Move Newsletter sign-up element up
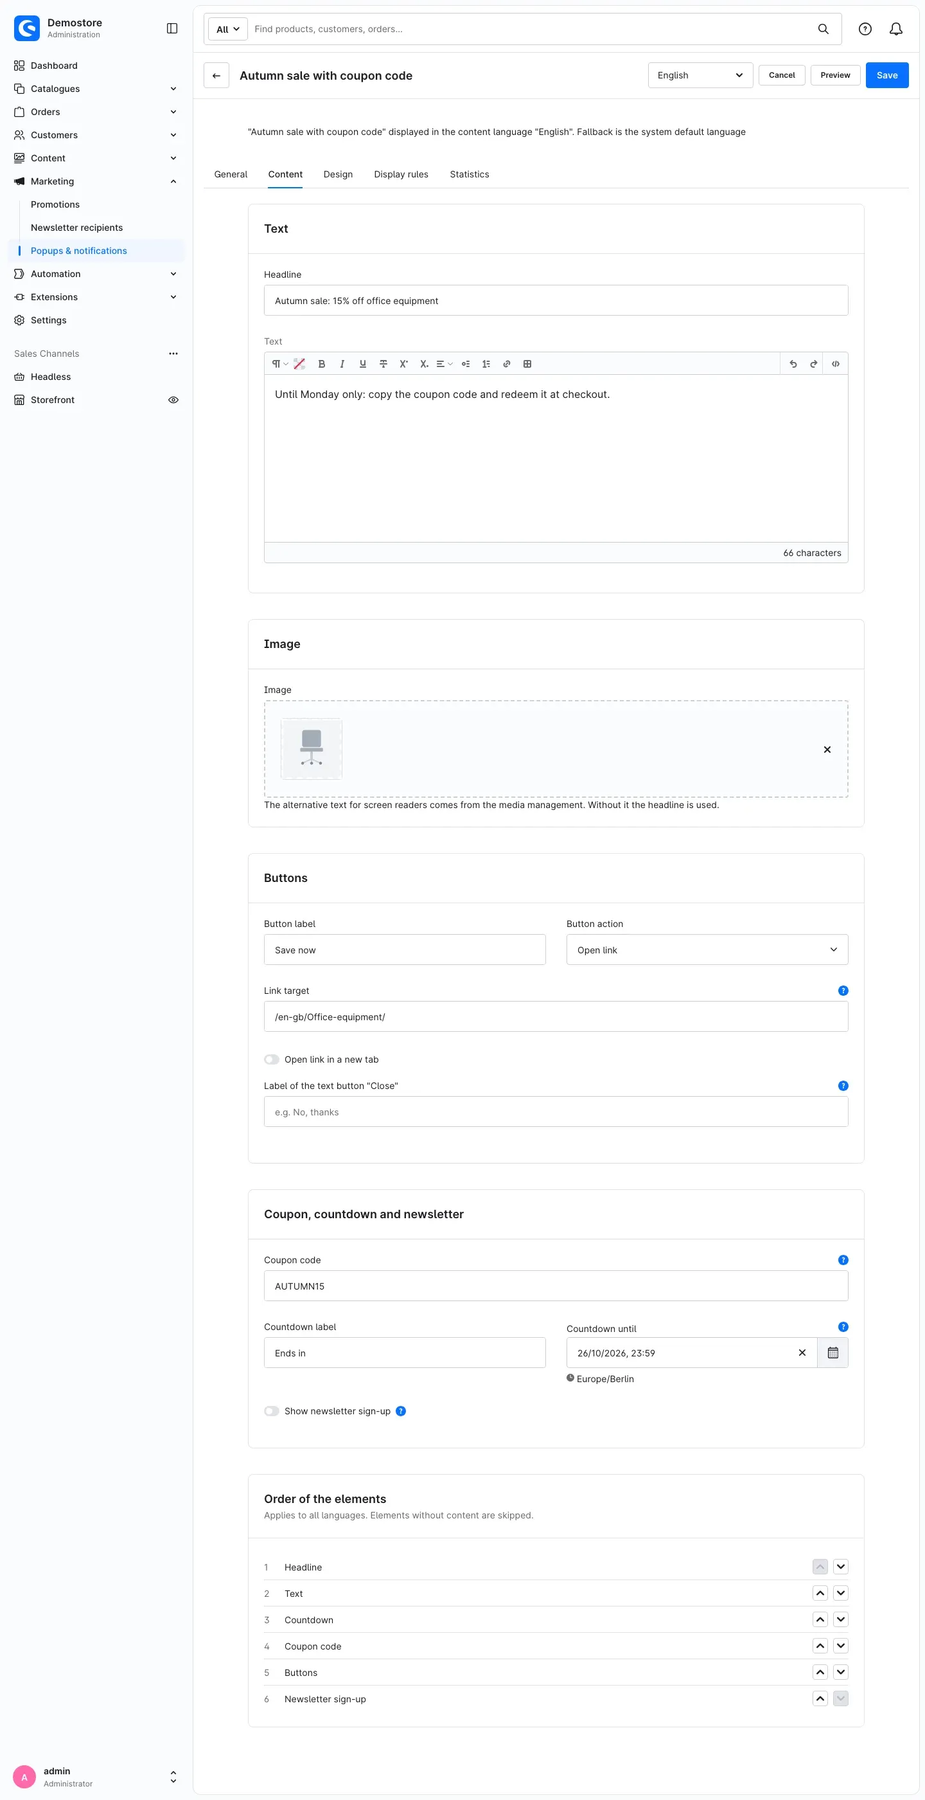925x1800 pixels. click(x=820, y=1698)
